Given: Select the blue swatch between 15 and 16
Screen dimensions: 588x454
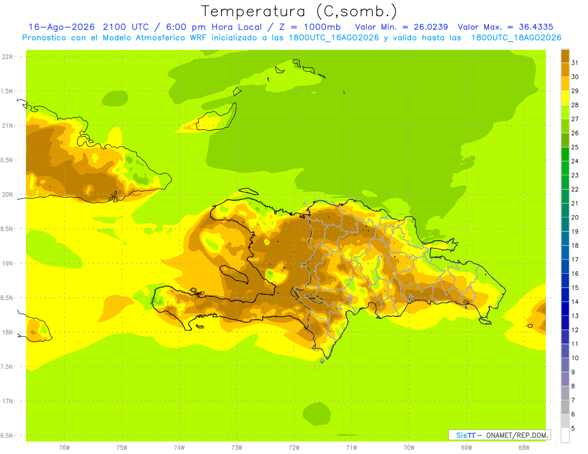Looking at the screenshot, I should (x=565, y=280).
